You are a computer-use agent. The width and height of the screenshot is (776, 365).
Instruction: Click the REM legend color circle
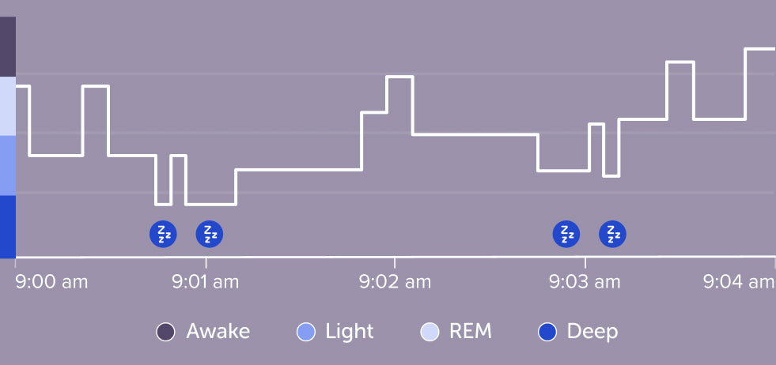coord(429,332)
